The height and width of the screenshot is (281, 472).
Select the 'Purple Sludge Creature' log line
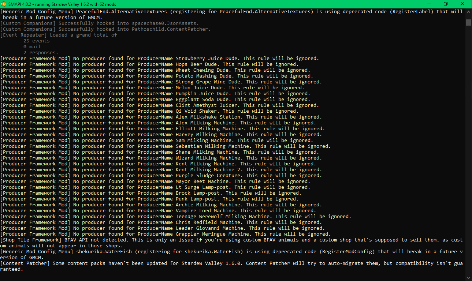[x=161, y=176]
